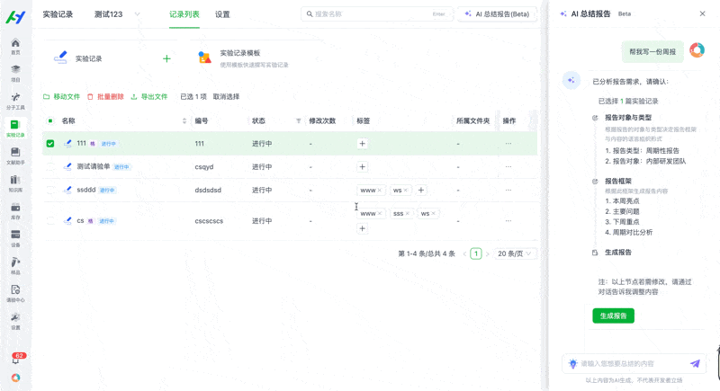This screenshot has height=391, width=720.
Task: Check the checkbox for row ssddd
Action: click(x=50, y=190)
